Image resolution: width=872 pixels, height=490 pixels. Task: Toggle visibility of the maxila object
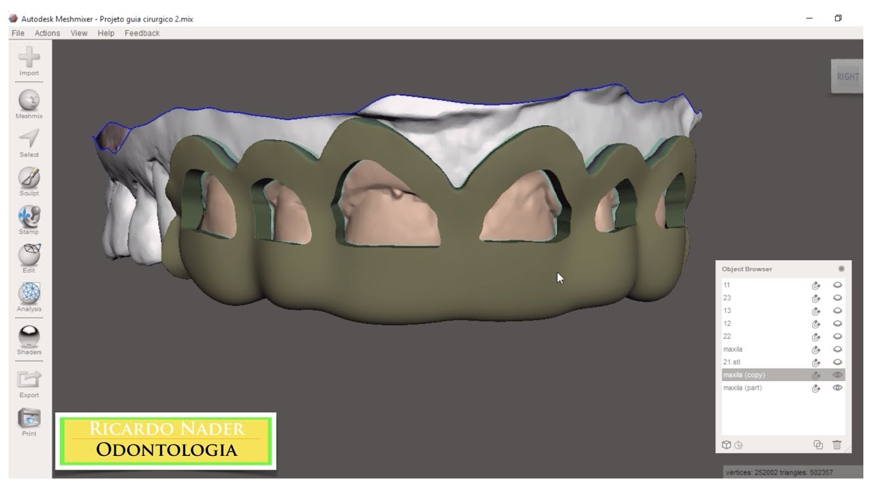click(x=838, y=349)
